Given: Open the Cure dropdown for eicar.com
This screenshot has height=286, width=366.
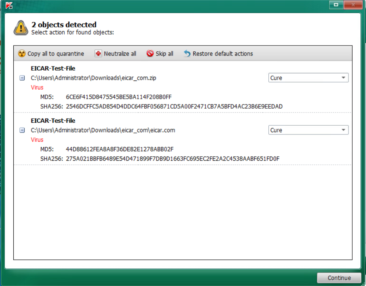Looking at the screenshot, I should pyautogui.click(x=308, y=130).
